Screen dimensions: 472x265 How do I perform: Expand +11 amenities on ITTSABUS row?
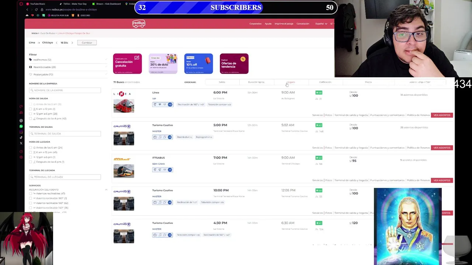(x=170, y=170)
